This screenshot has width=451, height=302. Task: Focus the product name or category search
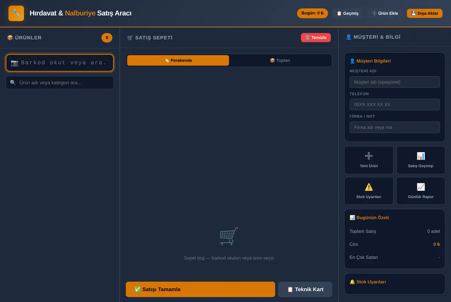pos(60,82)
